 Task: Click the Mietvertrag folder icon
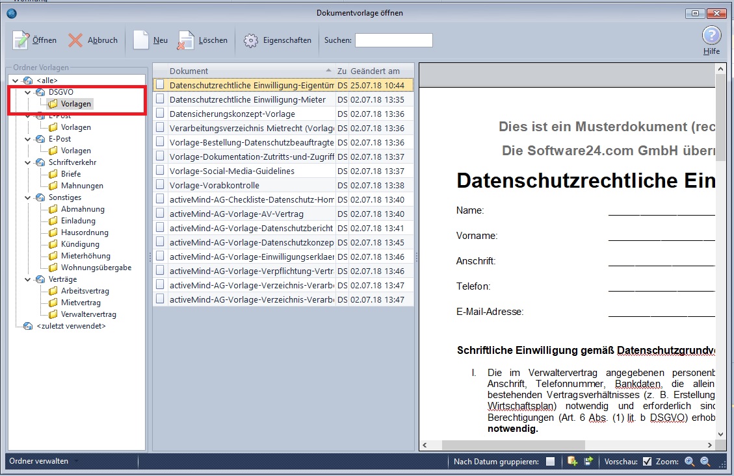tap(53, 303)
